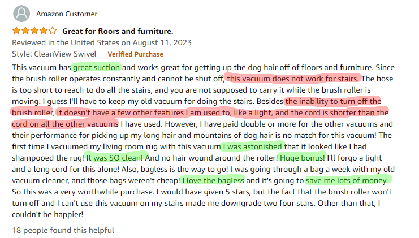Screen dimensions: 419x238
Task: Click the first gold rating star
Action: 16,31
